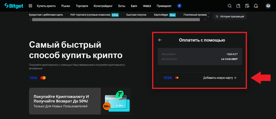Click the New badge beside Карта Bitget
The height and width of the screenshot is (119, 276).
(x=172, y=15)
